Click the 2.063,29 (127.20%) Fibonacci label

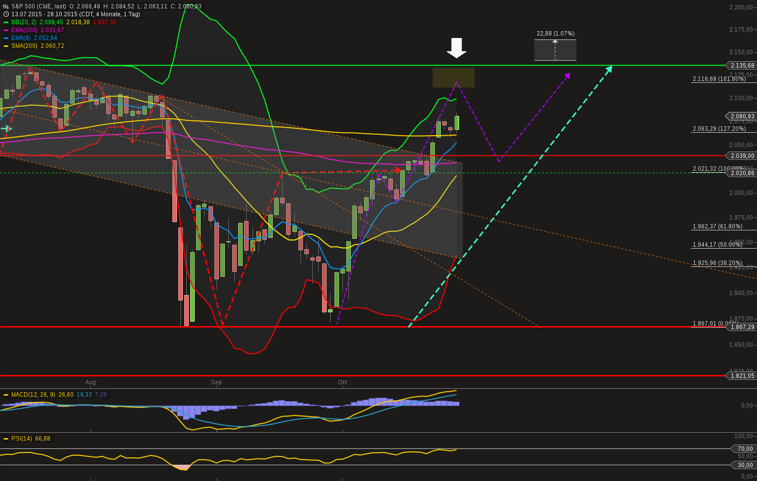tap(719, 129)
